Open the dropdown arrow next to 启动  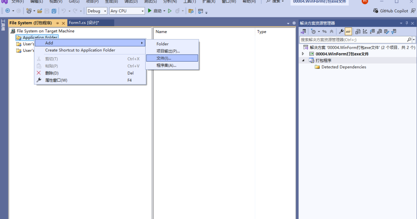[x=164, y=11]
